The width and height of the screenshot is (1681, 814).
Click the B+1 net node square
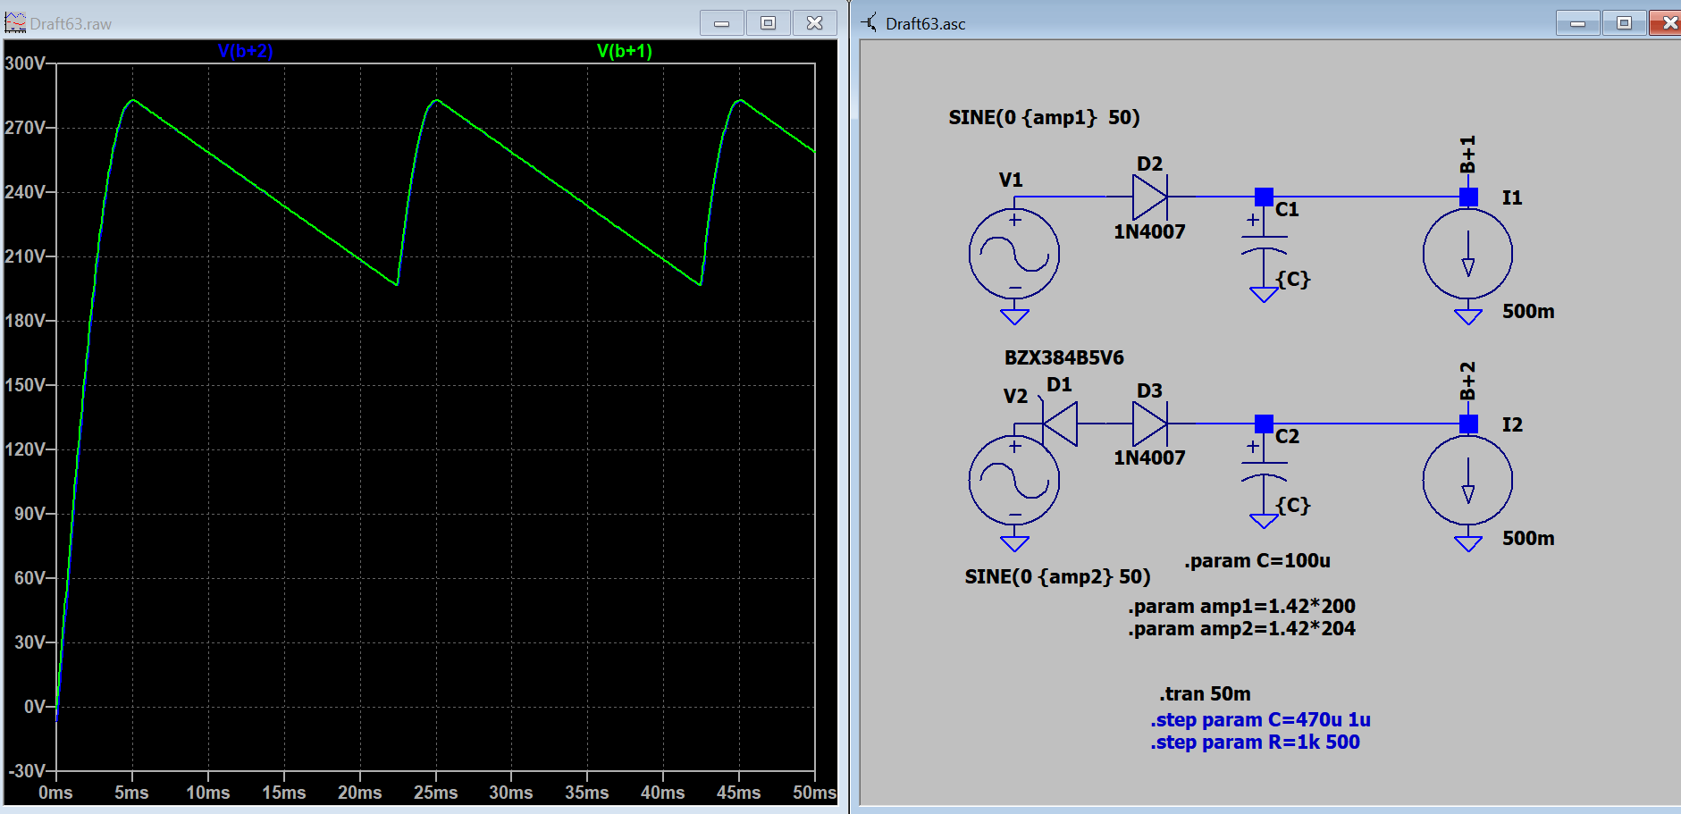(1467, 197)
